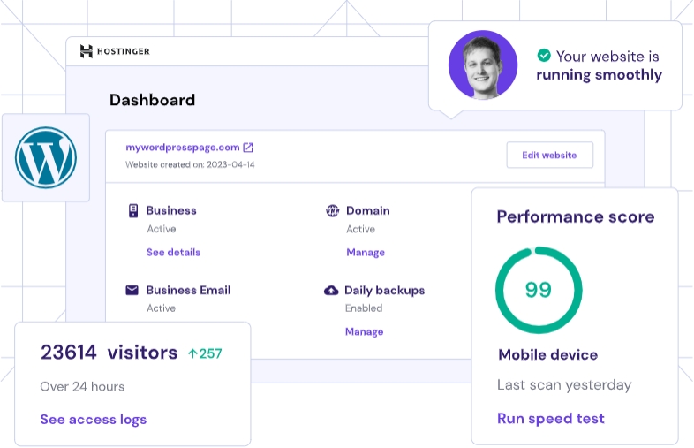Screen dimensions: 694x448
Task: Open See details under Business
Action: pyautogui.click(x=173, y=252)
